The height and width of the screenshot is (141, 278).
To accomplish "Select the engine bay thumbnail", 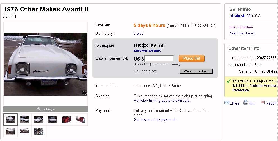I will click(x=39, y=131).
